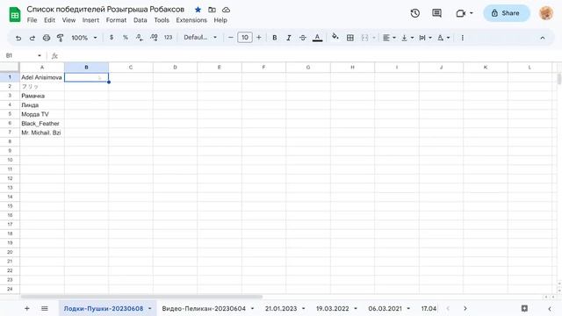Open the account avatar
Viewport: 562px width, 316px height.
[546, 13]
